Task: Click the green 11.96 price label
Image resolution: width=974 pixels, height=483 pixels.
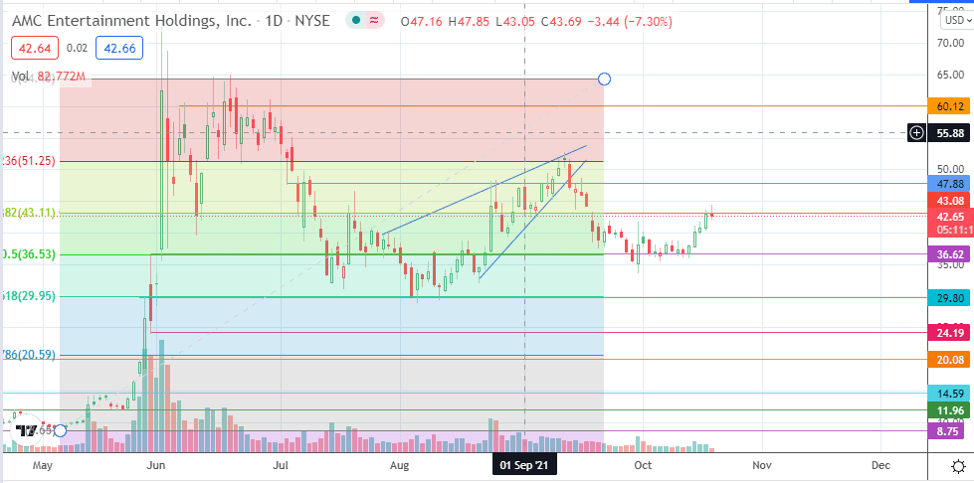Action: 950,409
